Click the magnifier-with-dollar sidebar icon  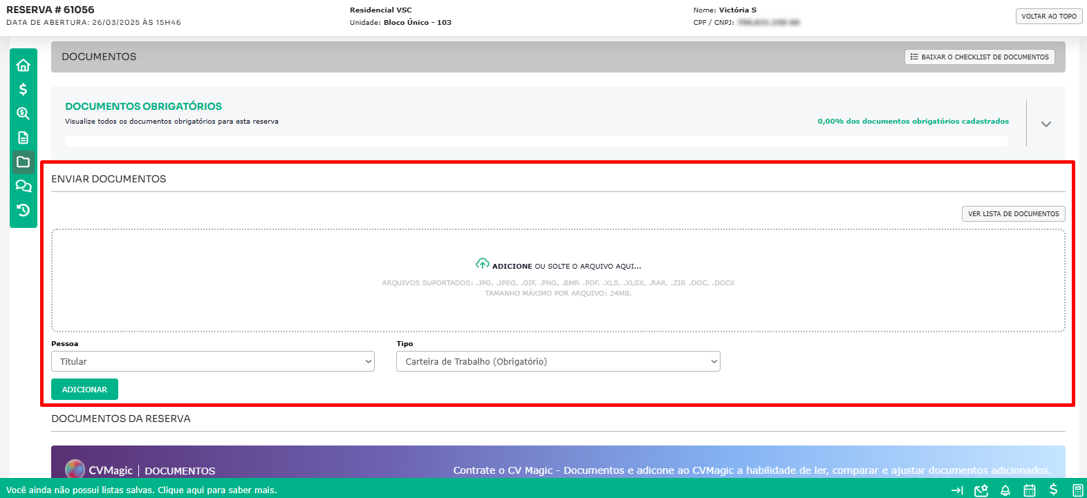coord(23,113)
